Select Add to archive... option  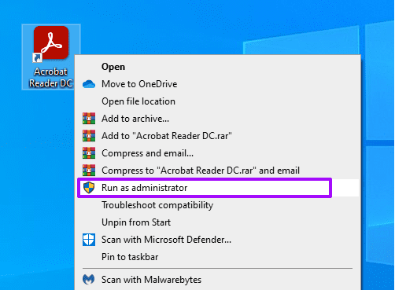(x=218, y=119)
